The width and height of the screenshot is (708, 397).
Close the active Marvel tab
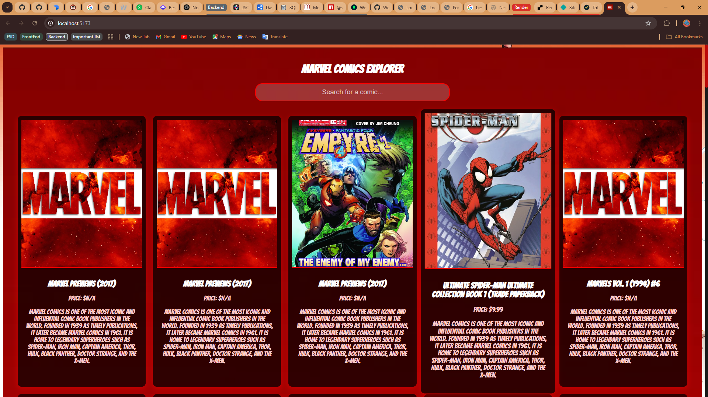coord(619,7)
